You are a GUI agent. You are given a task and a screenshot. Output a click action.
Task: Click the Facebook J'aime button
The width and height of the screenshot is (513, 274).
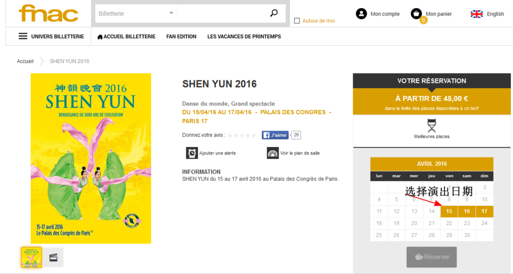(276, 135)
